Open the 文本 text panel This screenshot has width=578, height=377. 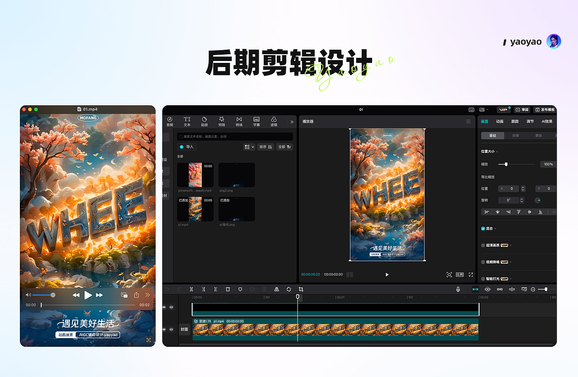(x=187, y=122)
